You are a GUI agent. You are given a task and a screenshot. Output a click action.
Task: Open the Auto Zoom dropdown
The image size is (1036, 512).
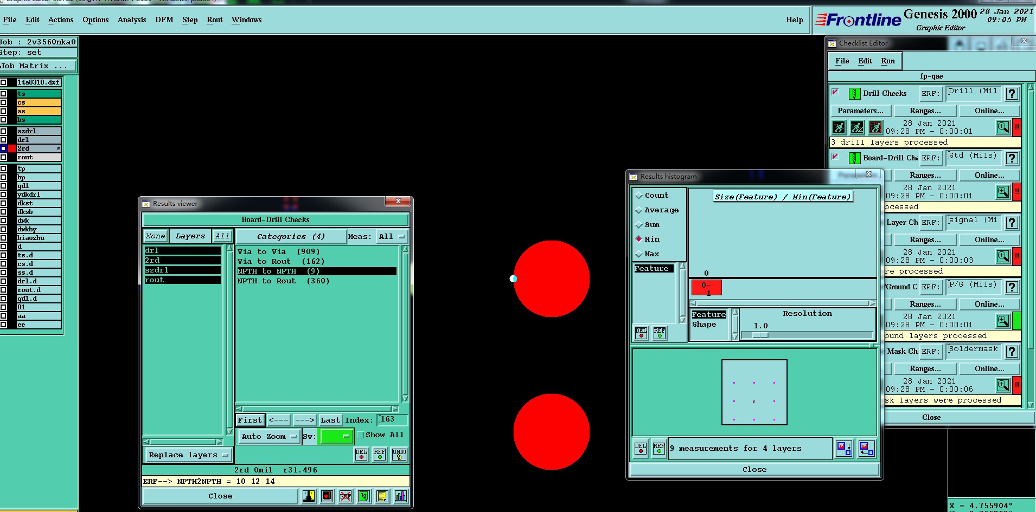click(x=268, y=437)
